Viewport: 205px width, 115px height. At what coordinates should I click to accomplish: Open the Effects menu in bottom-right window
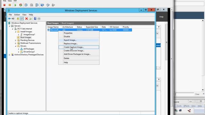[186, 106]
